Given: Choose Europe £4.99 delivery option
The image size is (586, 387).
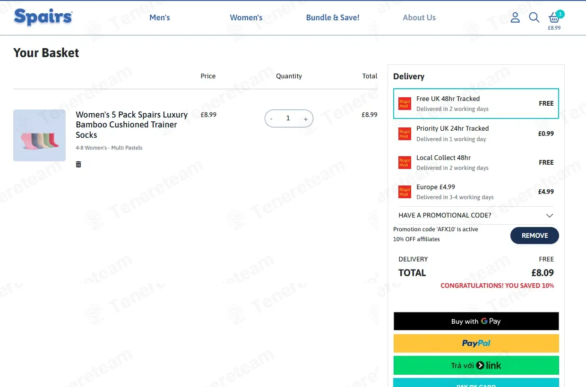Looking at the screenshot, I should [476, 192].
